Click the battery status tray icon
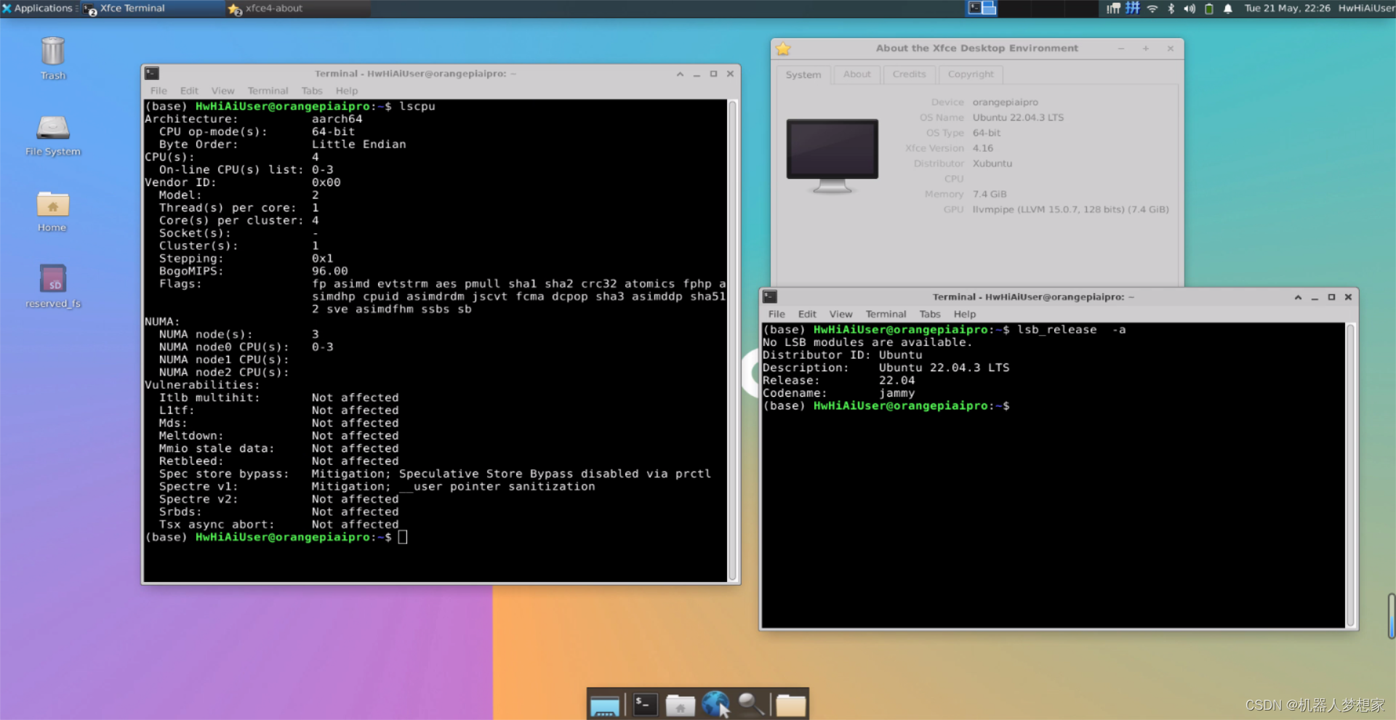 tap(1208, 9)
